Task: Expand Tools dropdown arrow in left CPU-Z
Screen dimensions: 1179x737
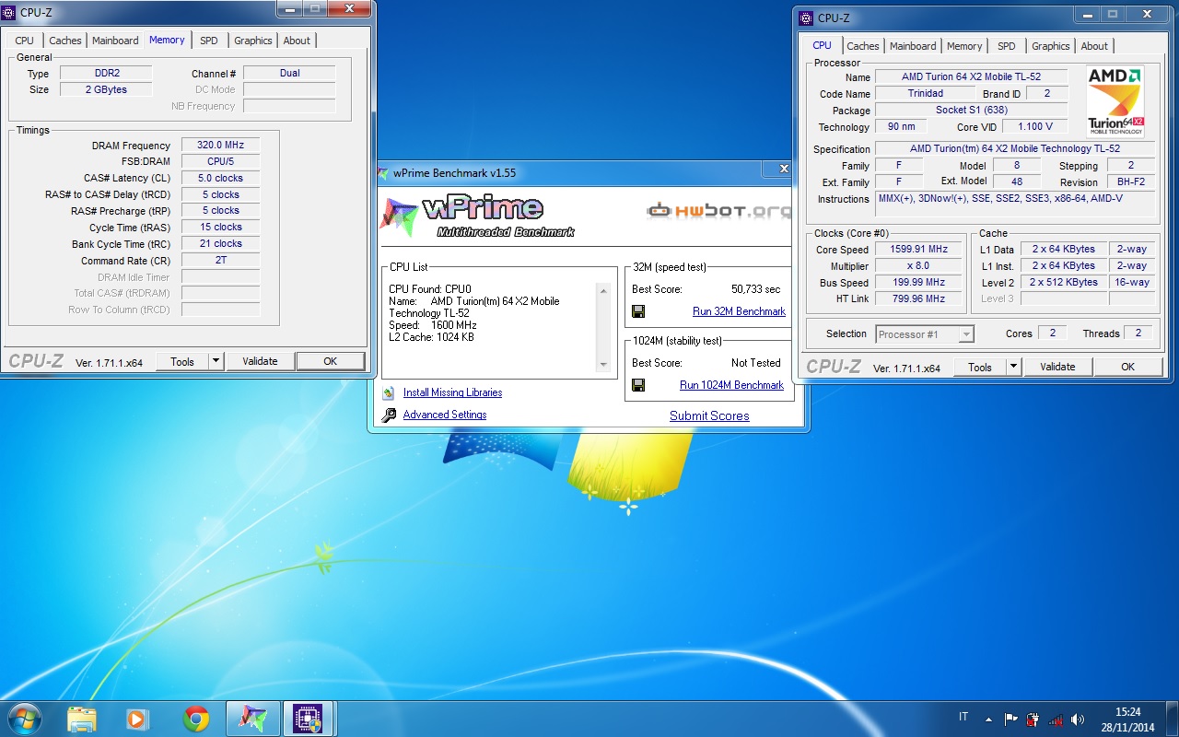Action: 216,361
